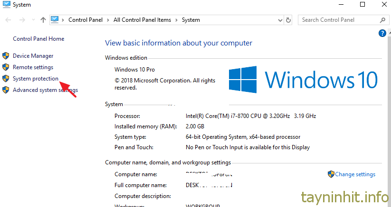
Task: Click the computer icon in address bar
Action: pyautogui.click(x=56, y=20)
